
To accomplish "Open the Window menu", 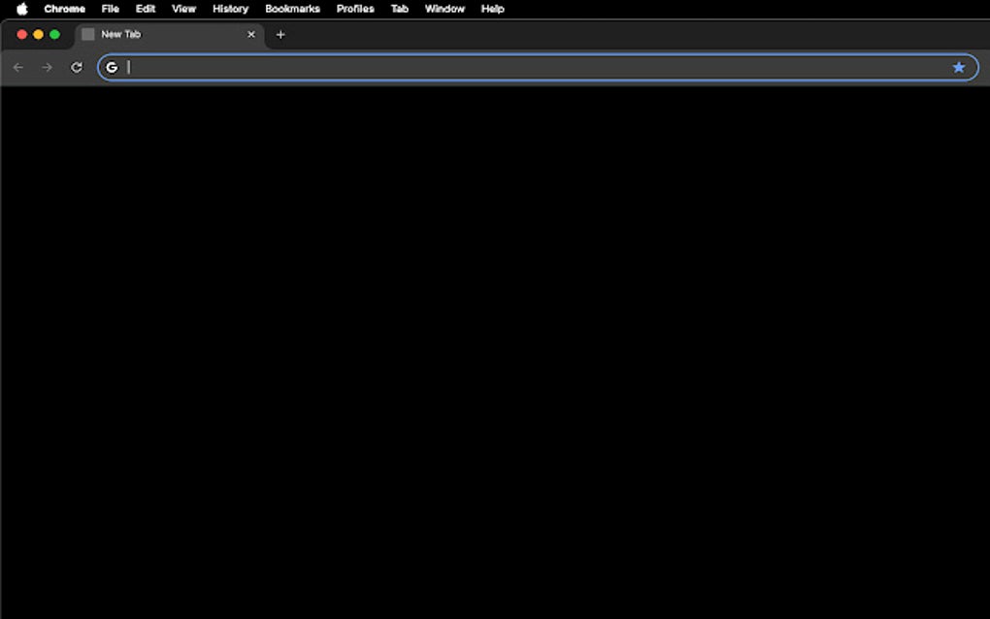I will [445, 9].
